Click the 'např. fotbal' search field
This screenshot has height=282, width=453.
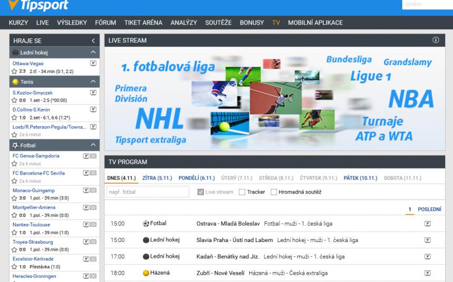click(148, 192)
